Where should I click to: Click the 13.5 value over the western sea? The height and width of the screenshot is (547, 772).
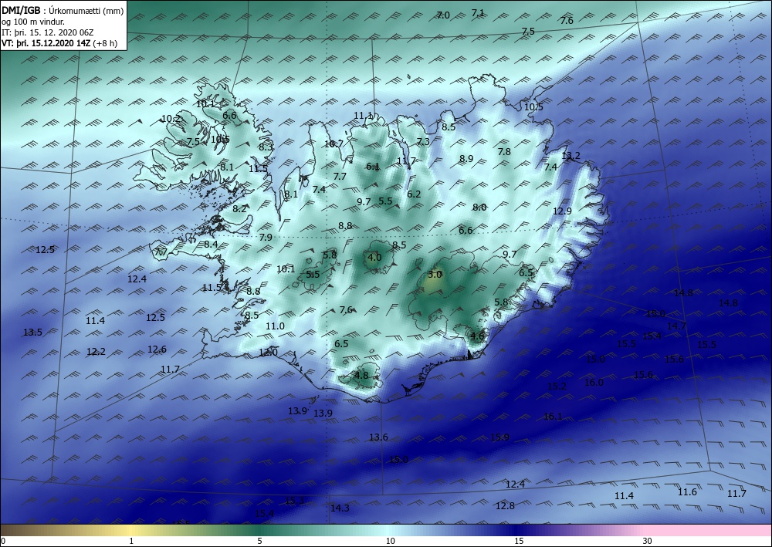(x=32, y=333)
